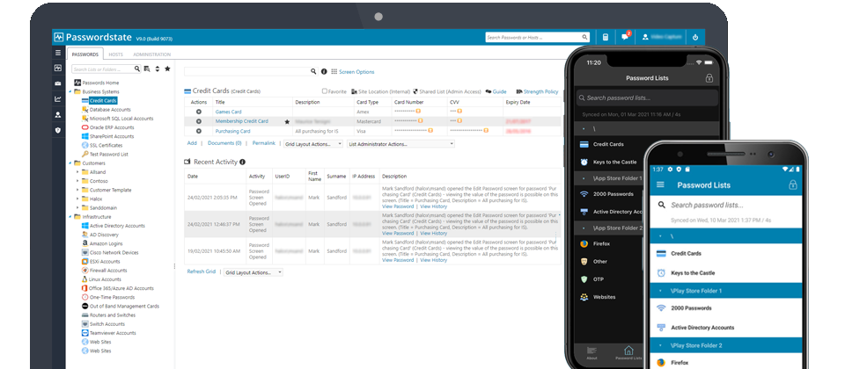Open the List Administrator Actions dropdown
The width and height of the screenshot is (845, 369).
pyautogui.click(x=401, y=144)
